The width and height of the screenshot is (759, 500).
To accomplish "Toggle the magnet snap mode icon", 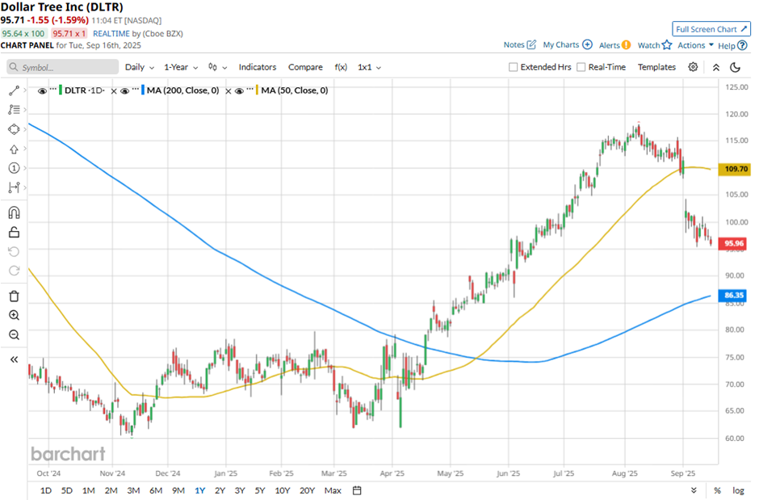I will pyautogui.click(x=14, y=212).
